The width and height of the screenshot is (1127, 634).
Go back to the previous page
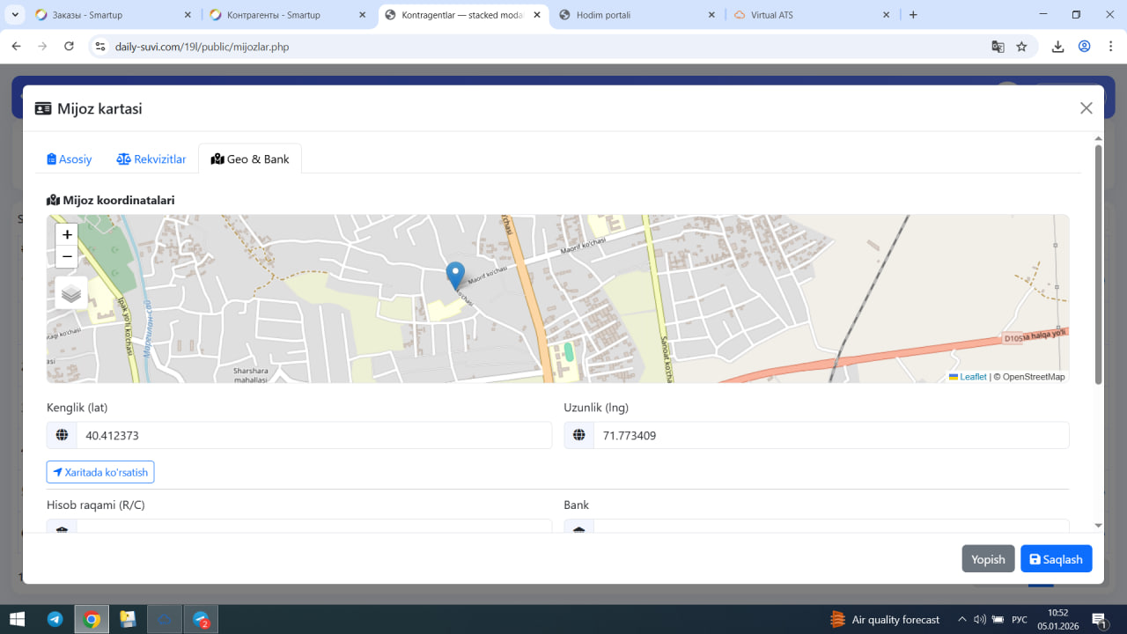click(16, 47)
